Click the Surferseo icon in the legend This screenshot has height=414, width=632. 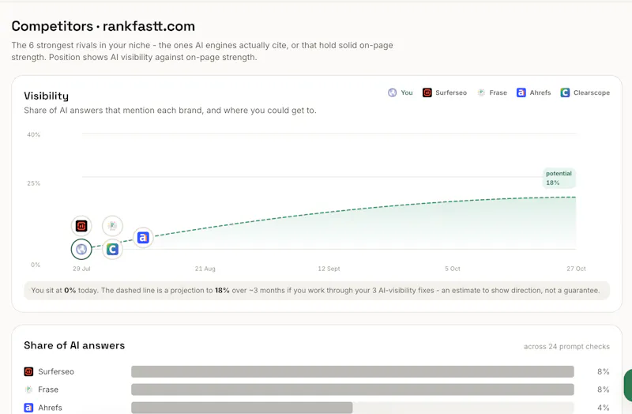[x=427, y=92]
